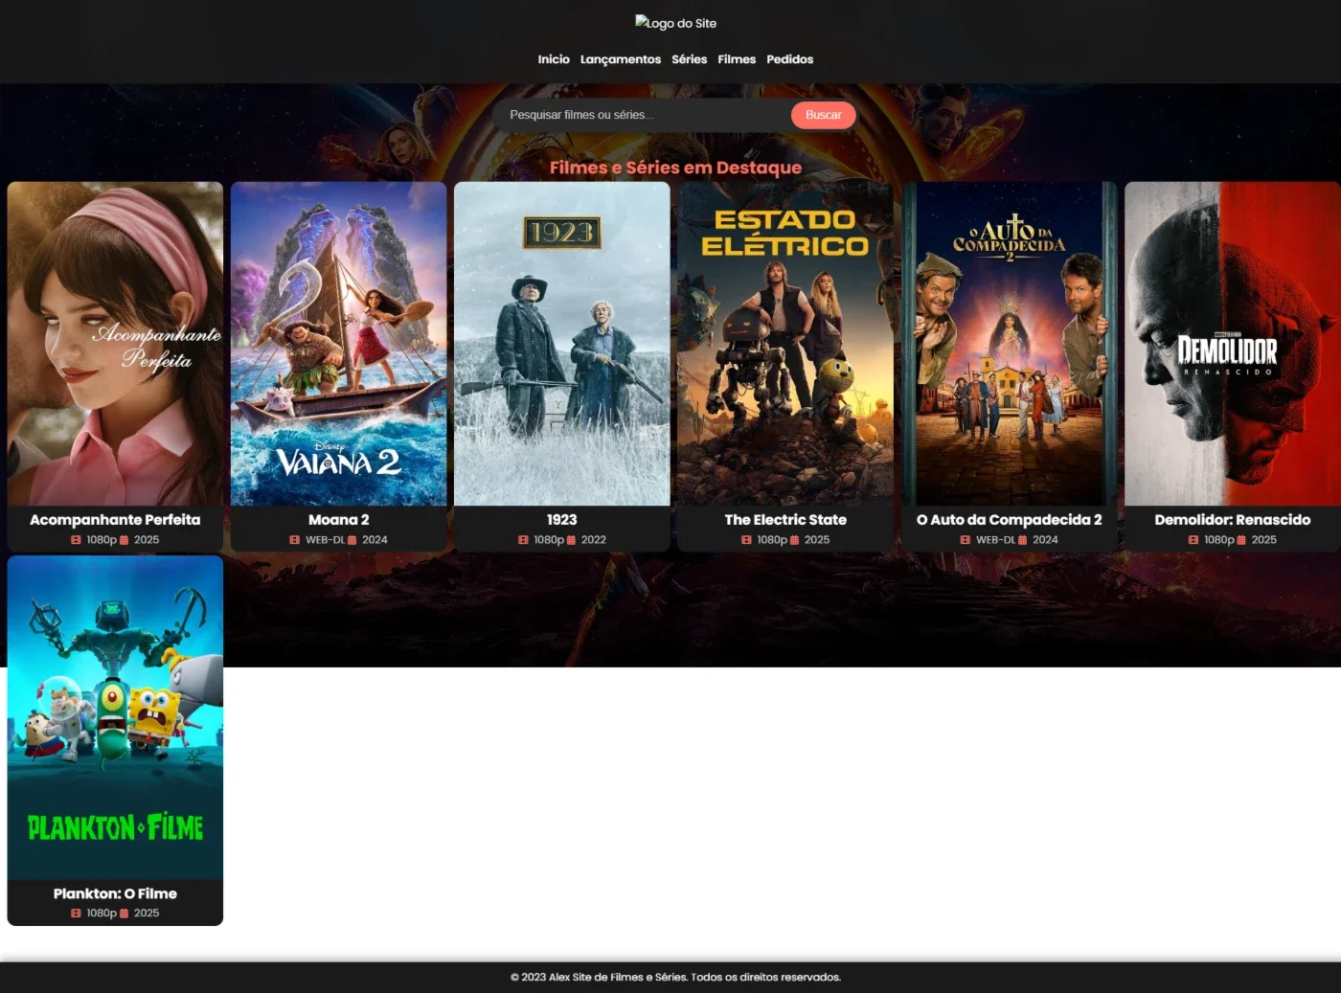The image size is (1341, 993).
Task: Click the calendar icon under Acompanhante Perfeita
Action: 124,540
